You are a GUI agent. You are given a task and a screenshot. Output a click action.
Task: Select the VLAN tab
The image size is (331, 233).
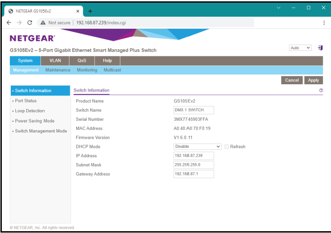click(55, 60)
